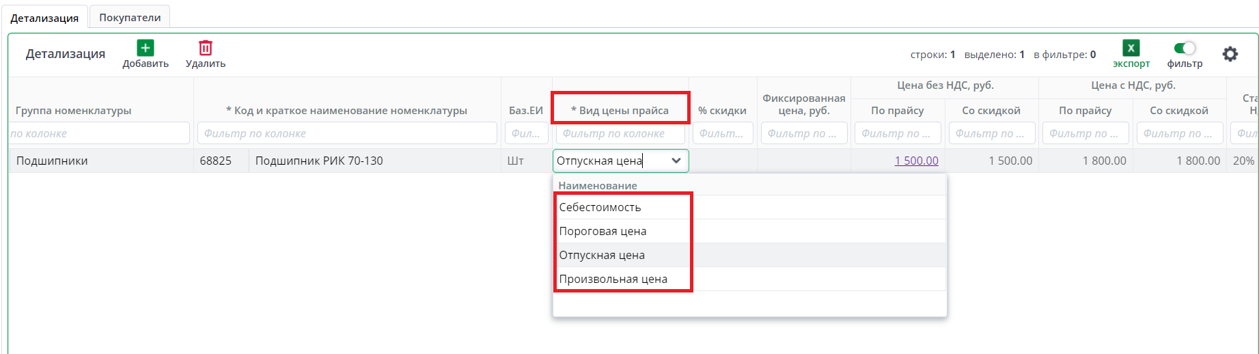
Task: Pick Произвольная цена from the list
Action: pos(613,279)
